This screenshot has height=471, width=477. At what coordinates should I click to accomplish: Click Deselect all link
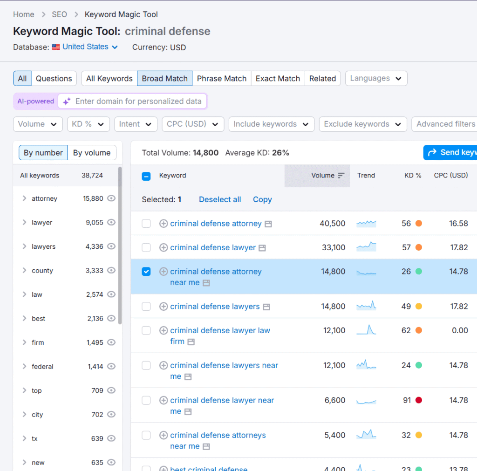(220, 199)
